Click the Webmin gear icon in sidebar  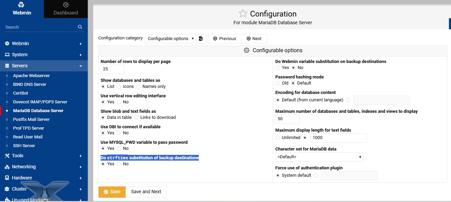[7, 43]
